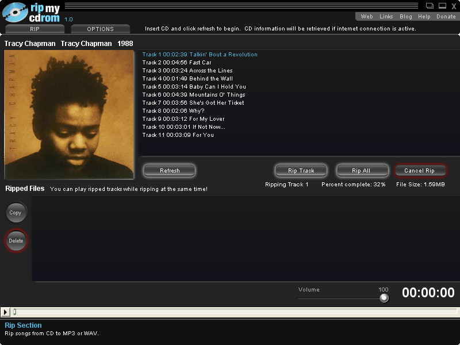Viewport: 460px width, 345px height.
Task: Open the Links menu item
Action: pos(386,17)
